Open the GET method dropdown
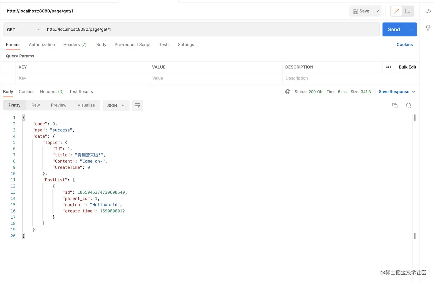Viewport: 434px width, 283px height. coord(23,30)
